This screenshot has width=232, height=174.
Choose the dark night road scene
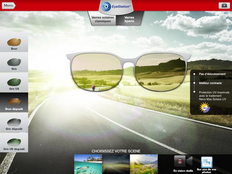click(x=116, y=164)
